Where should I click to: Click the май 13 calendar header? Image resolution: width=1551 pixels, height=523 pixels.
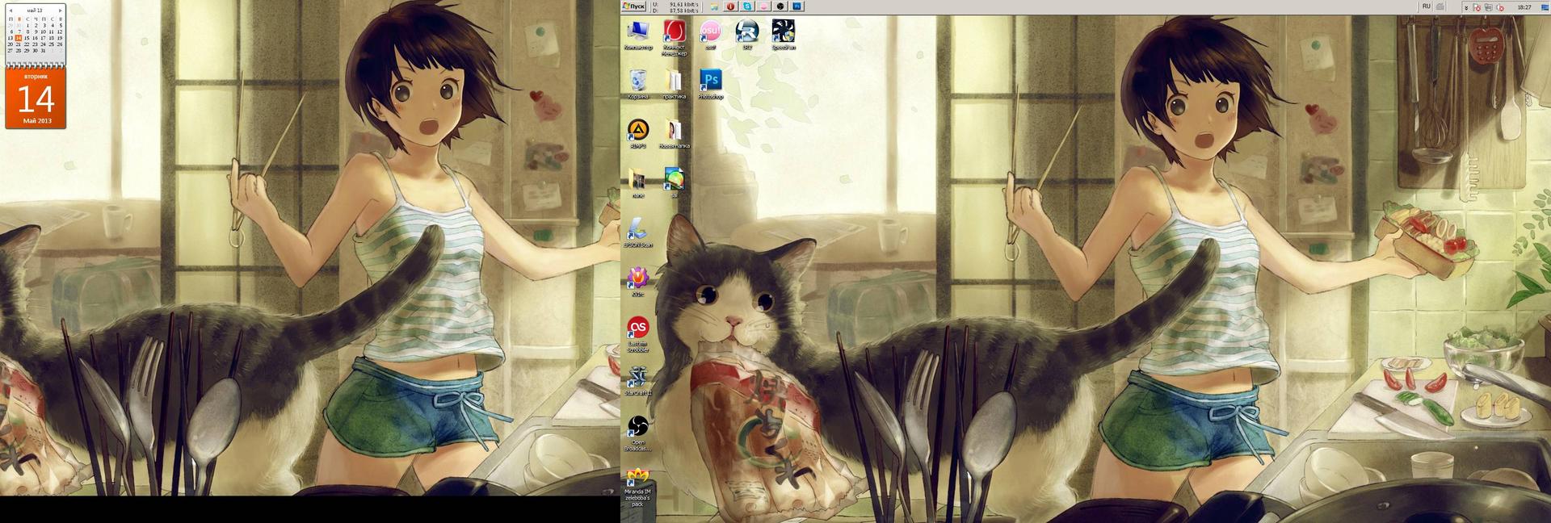[x=35, y=10]
